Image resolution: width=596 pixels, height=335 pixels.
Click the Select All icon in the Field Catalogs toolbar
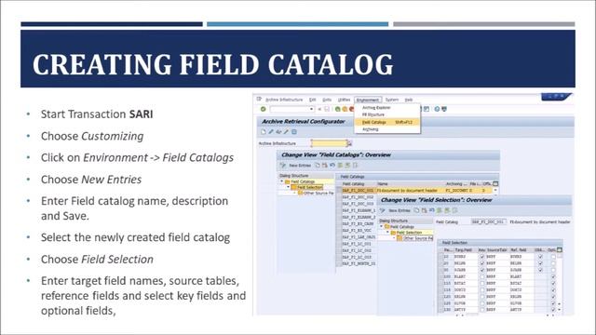(340, 166)
